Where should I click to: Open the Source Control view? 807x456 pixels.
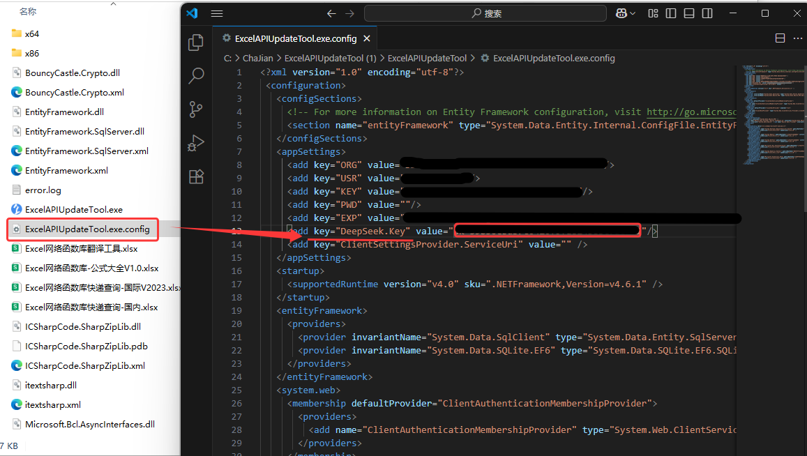(x=196, y=109)
